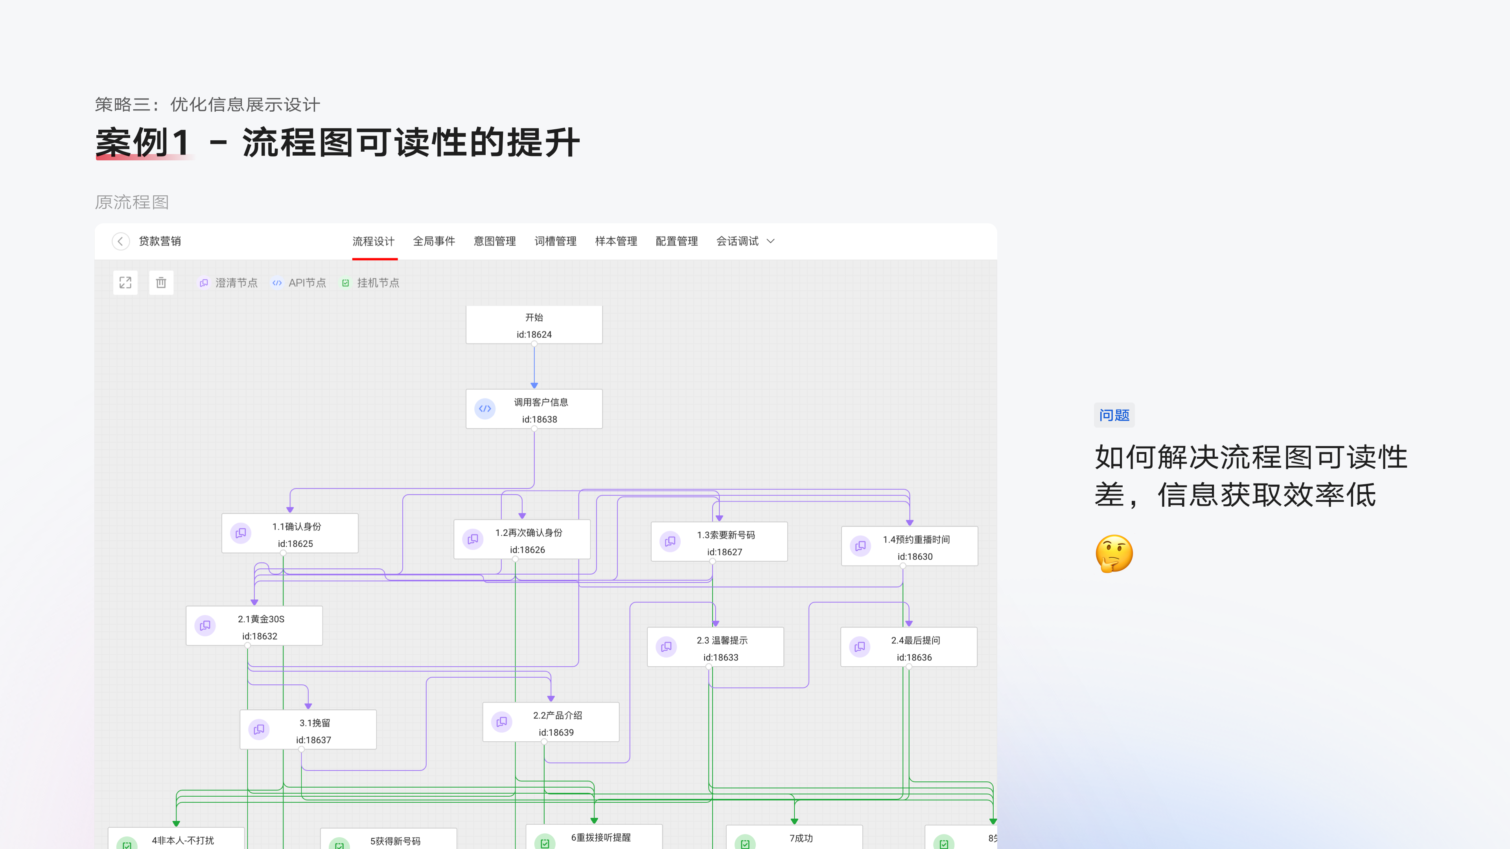Click the API icon in 调用客户信息 node
The width and height of the screenshot is (1510, 849).
click(x=485, y=409)
